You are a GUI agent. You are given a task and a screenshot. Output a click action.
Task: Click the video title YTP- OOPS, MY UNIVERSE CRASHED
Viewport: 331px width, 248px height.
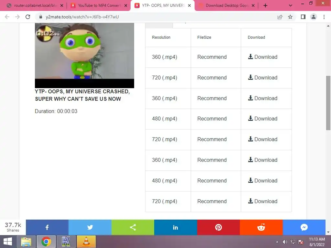tap(82, 95)
